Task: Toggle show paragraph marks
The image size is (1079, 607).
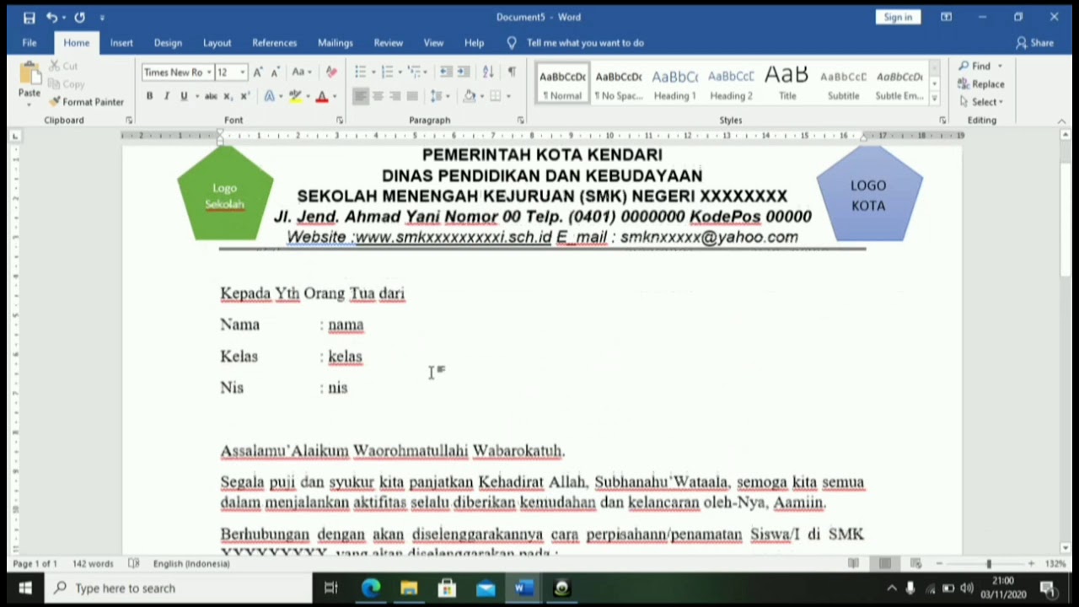Action: point(512,73)
